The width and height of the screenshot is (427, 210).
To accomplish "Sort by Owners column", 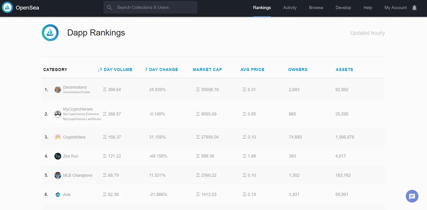I will (x=298, y=69).
